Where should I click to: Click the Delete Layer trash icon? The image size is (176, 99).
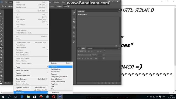pos(116,83)
